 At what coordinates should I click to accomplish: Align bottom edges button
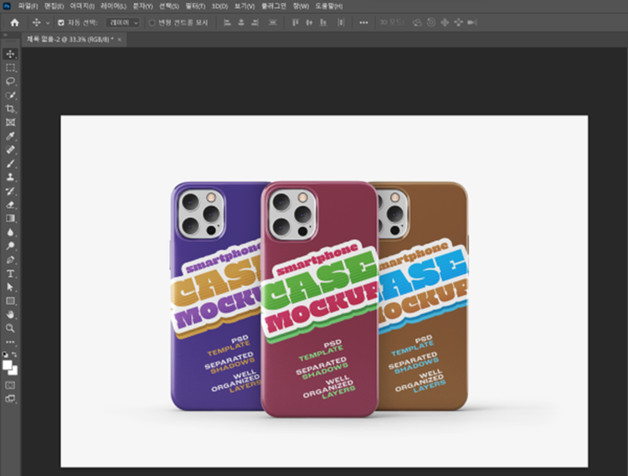(323, 23)
